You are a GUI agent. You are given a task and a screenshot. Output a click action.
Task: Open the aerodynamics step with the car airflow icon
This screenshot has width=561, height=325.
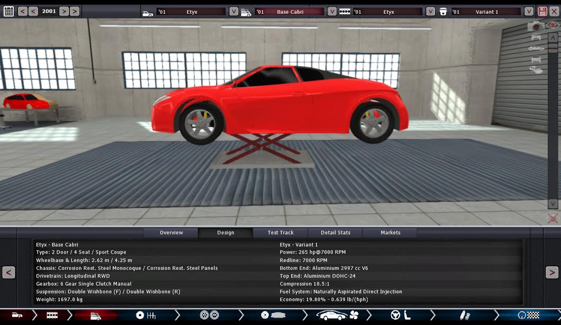pos(331,315)
